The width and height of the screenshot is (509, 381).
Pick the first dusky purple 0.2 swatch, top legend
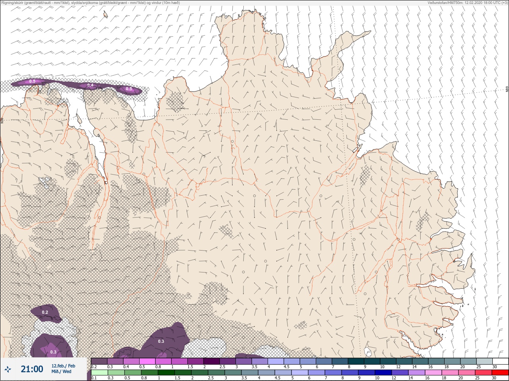pyautogui.click(x=99, y=362)
